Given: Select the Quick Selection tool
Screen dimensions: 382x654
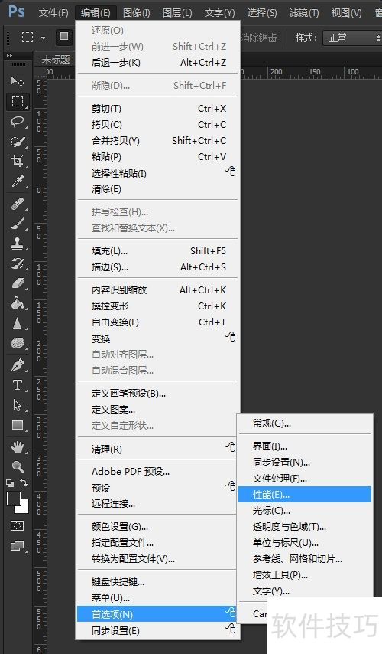Looking at the screenshot, I should 17,142.
